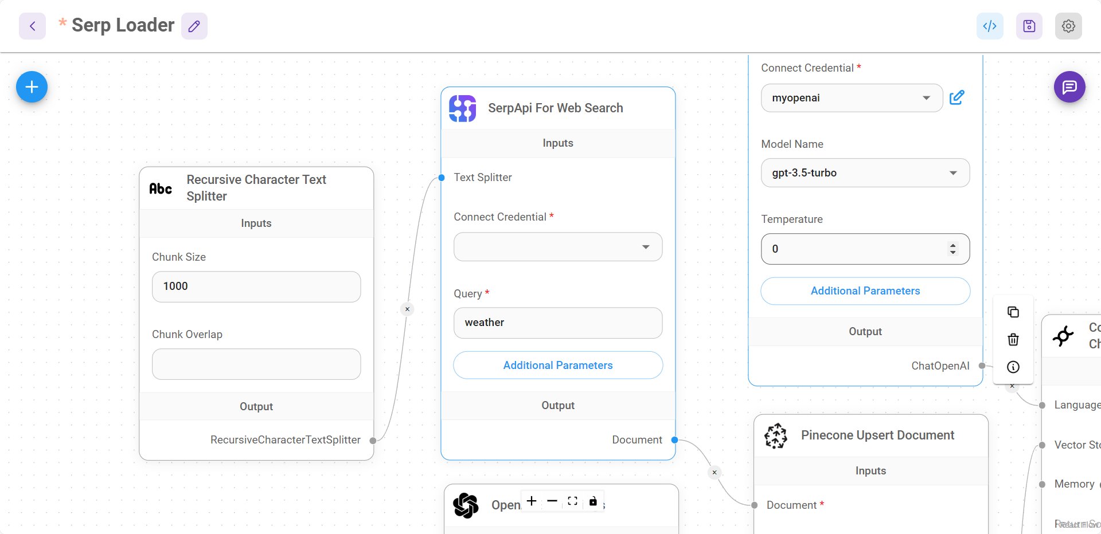Open SerpApi Connect Credential dropdown
This screenshot has height=534, width=1101.
pos(558,247)
